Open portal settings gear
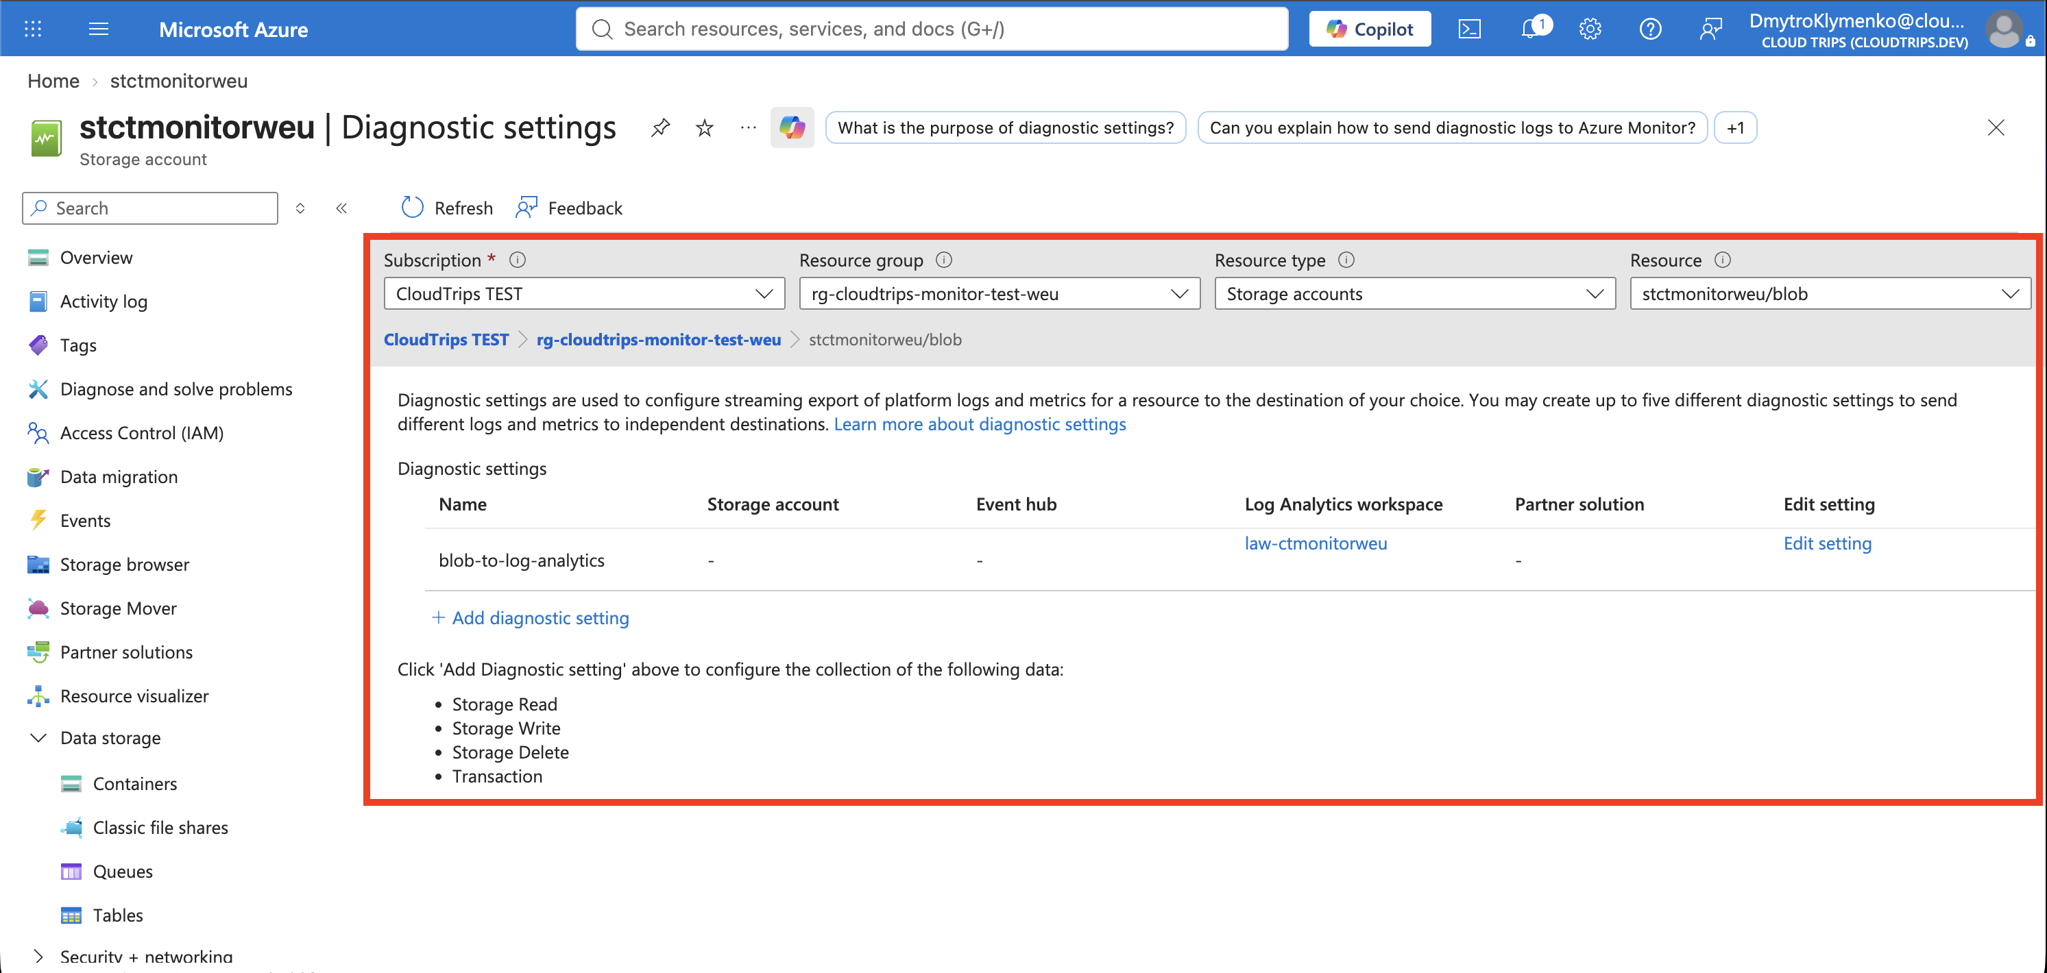Viewport: 2047px width, 973px height. 1590,29
